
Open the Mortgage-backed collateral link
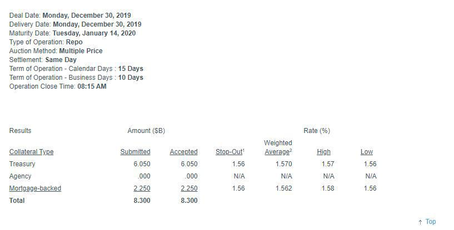pyautogui.click(x=35, y=188)
